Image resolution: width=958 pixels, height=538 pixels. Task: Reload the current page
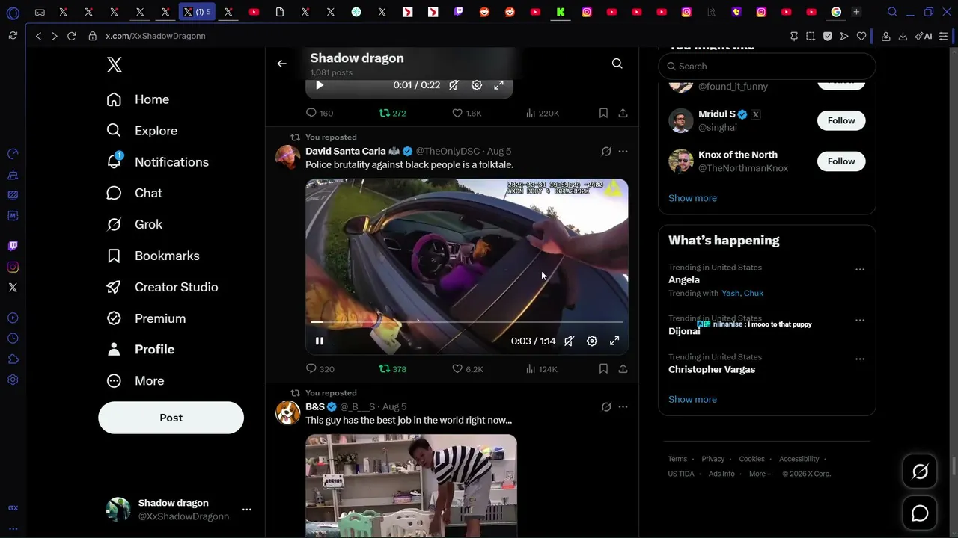72,36
